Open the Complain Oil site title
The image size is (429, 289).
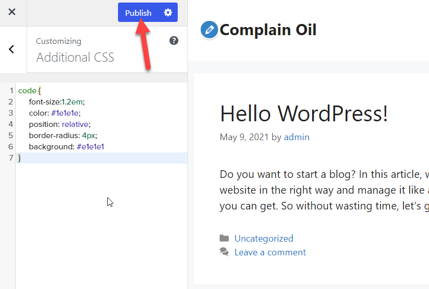[x=268, y=30]
